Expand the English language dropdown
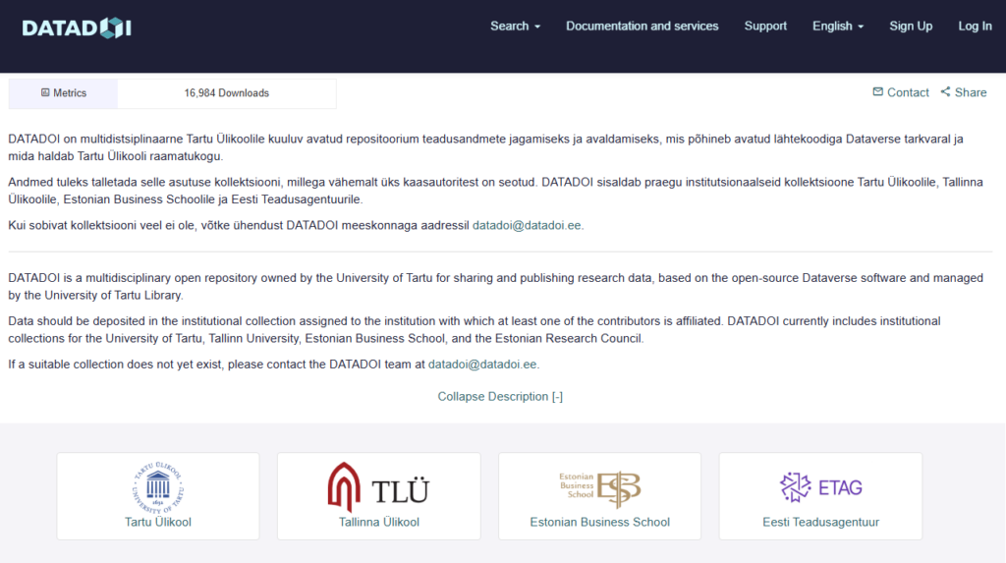Screen dimensions: 1006x563 click(838, 27)
